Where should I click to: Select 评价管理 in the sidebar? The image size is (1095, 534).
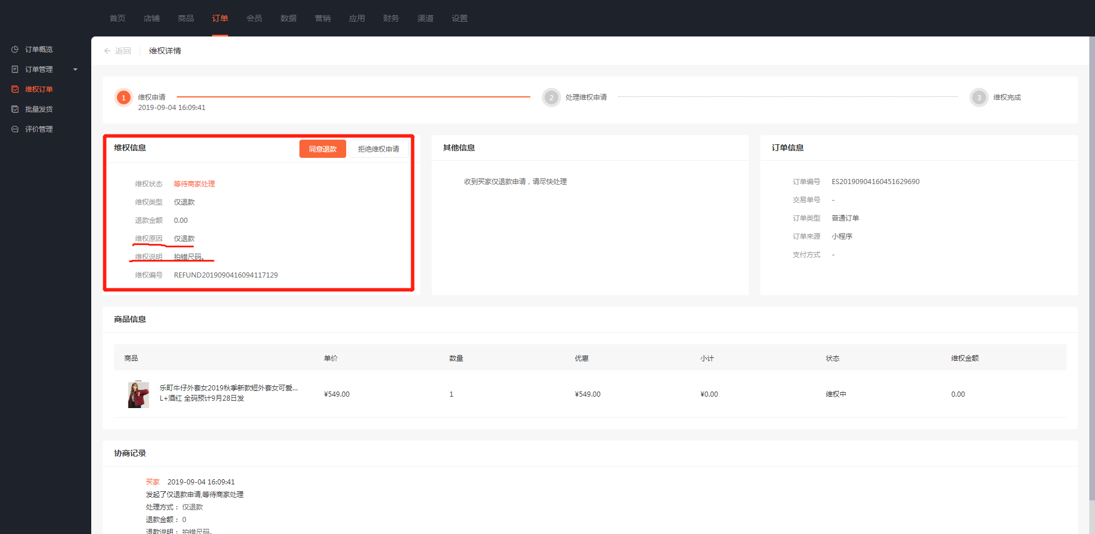point(39,129)
